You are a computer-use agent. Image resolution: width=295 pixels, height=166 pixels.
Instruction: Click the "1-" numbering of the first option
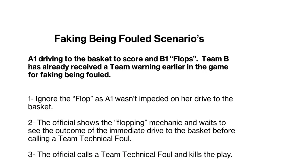(31, 99)
